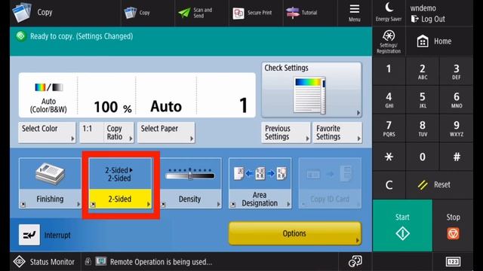Viewport: 483px width, 271px height.
Task: Click the padlock icon in status bar
Action: pos(88,261)
